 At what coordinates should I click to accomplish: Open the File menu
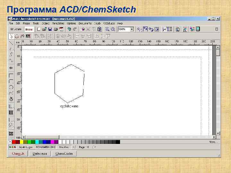(11, 23)
